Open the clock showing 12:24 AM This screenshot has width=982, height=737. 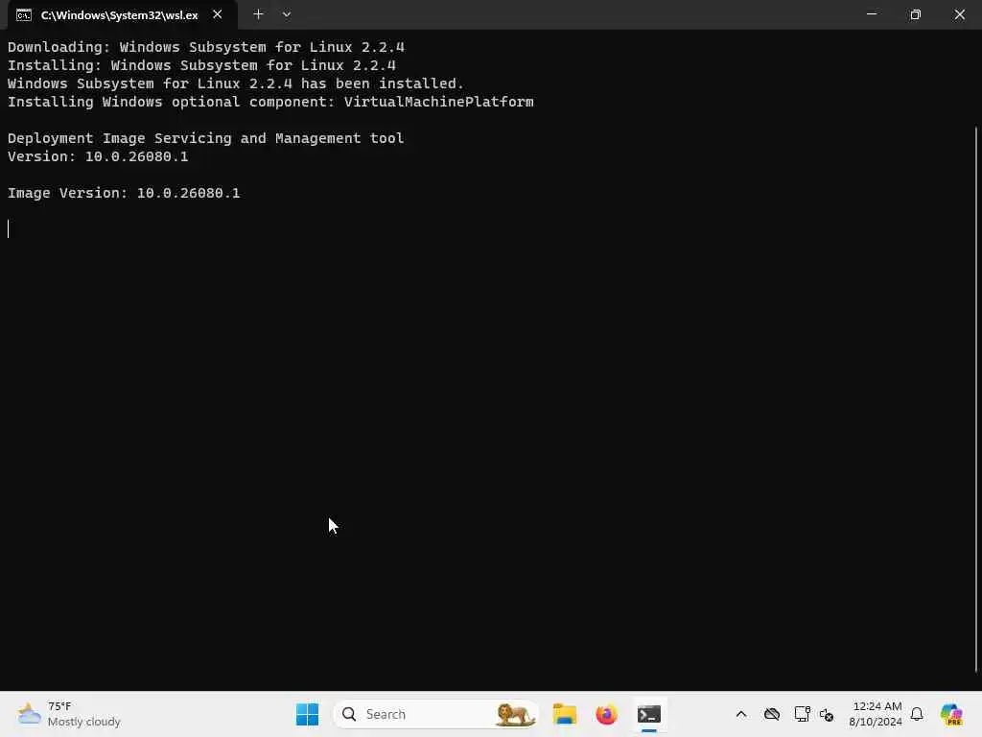coord(876,714)
